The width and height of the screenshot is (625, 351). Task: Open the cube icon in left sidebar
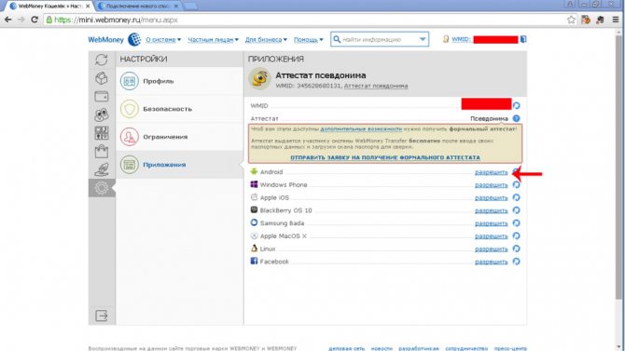102,78
